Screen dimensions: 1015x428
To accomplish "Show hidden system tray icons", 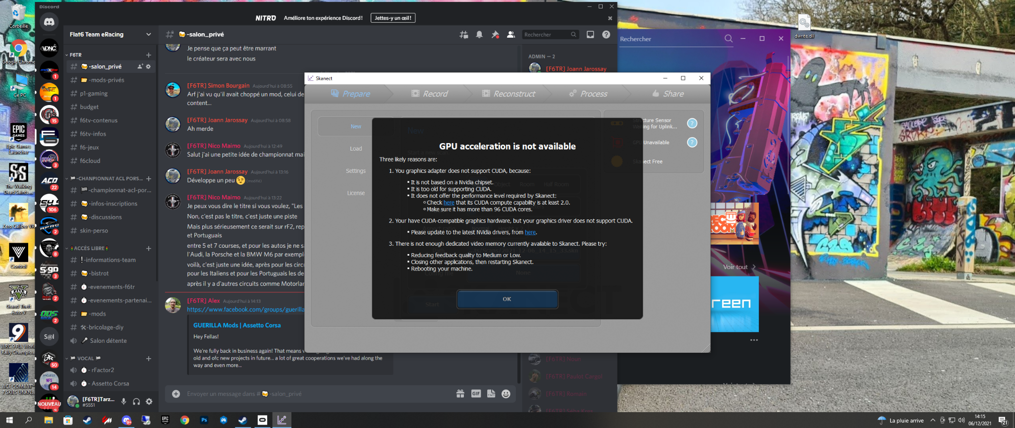I will click(933, 421).
